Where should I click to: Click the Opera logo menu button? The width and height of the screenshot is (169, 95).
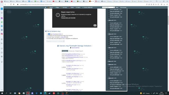(2, 2)
